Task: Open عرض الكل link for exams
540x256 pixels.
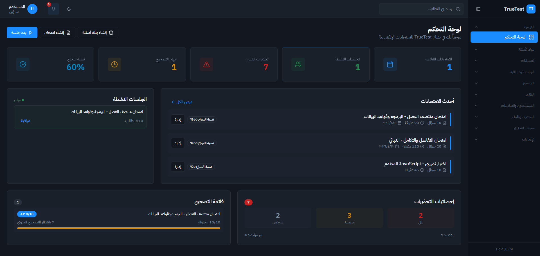Action: tap(182, 102)
